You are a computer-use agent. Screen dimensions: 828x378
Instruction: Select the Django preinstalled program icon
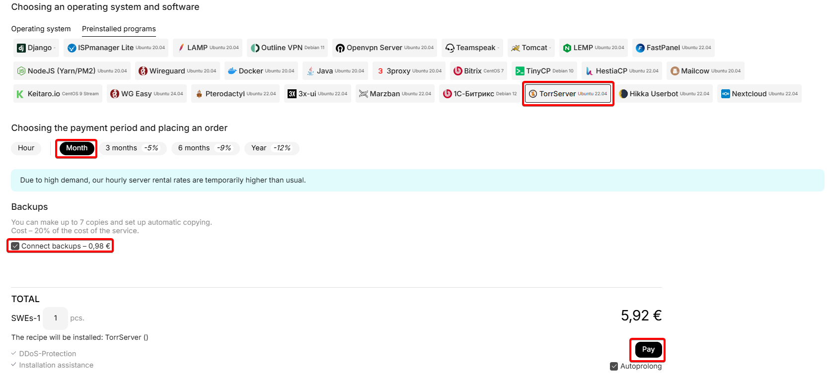coord(21,48)
